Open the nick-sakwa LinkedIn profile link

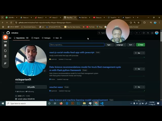(26, 99)
